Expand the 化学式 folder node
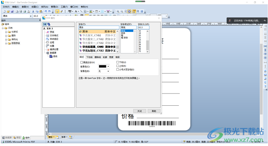This screenshot has height=146, width=268. [6, 32]
